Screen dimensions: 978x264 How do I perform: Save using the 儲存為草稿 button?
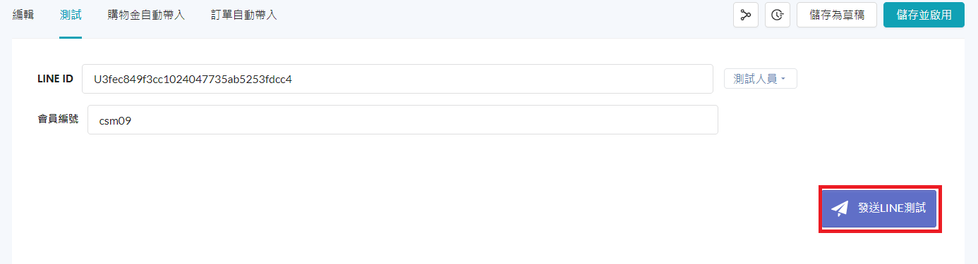tap(837, 15)
